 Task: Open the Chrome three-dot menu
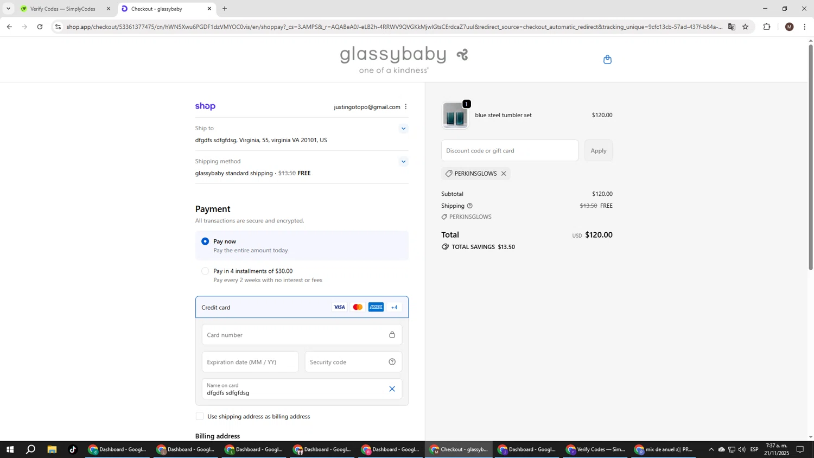tap(805, 27)
